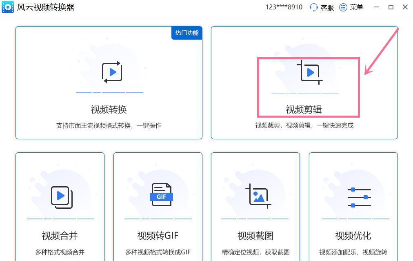
Task: Open the 视频剪辑 title text
Action: click(304, 109)
